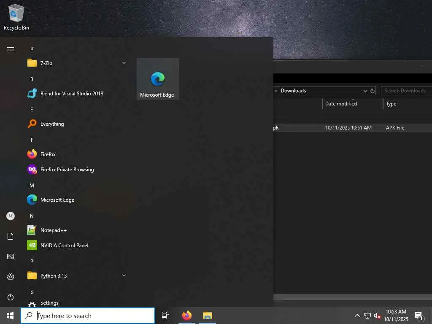Open Documents from the Start sidebar

point(11,236)
